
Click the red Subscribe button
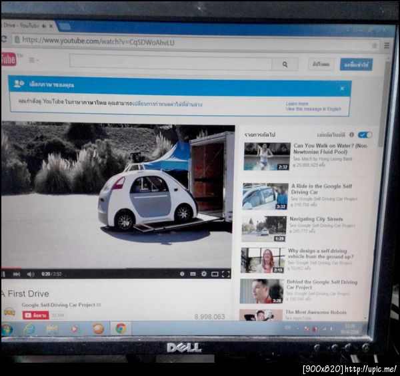pyautogui.click(x=36, y=315)
